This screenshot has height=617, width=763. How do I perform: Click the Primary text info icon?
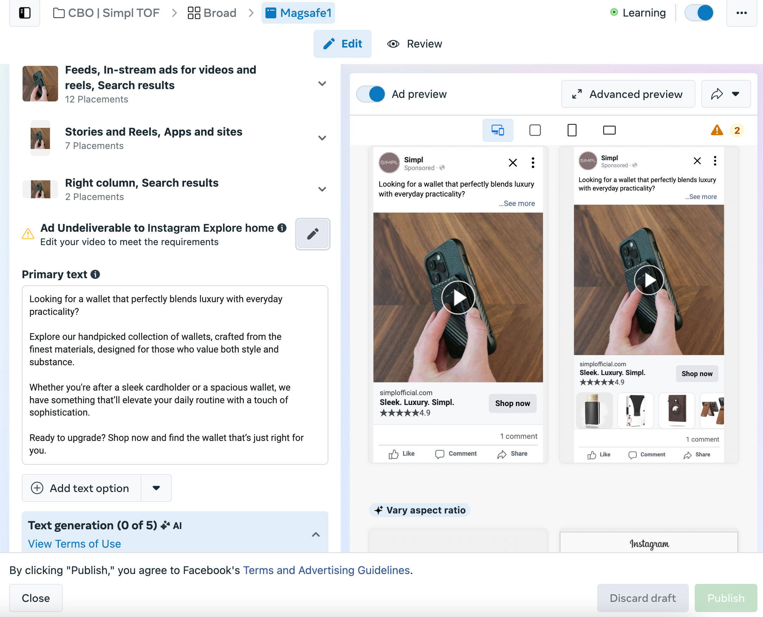click(95, 274)
